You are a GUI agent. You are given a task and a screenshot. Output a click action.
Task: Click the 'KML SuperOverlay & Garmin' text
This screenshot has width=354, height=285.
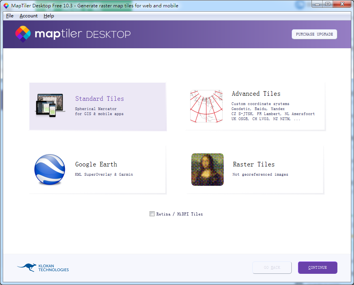(x=104, y=175)
